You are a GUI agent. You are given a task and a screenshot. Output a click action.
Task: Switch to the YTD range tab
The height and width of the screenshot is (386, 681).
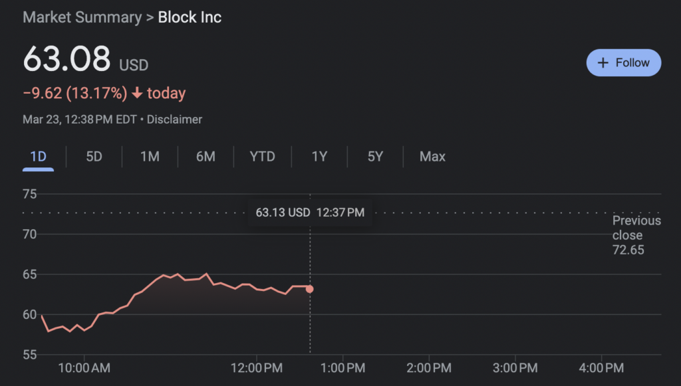pos(262,157)
